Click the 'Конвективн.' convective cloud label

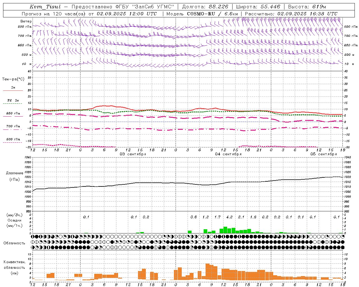pos(14,262)
